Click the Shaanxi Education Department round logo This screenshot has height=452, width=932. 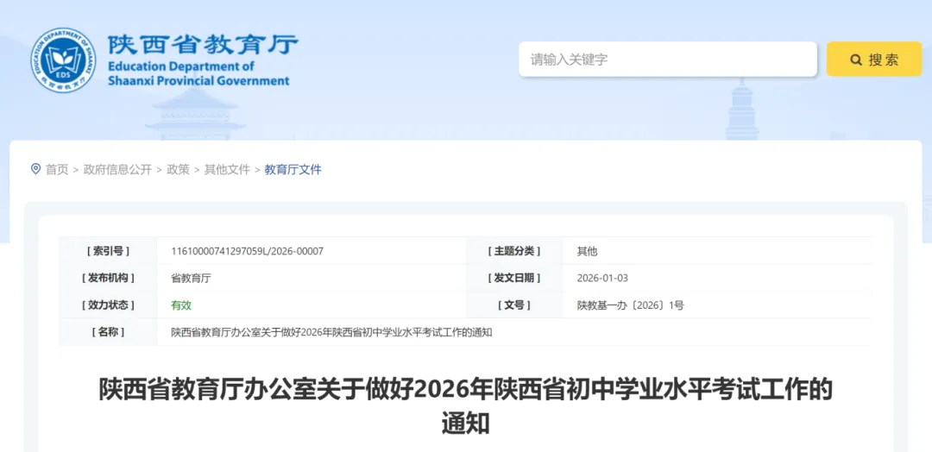point(63,60)
